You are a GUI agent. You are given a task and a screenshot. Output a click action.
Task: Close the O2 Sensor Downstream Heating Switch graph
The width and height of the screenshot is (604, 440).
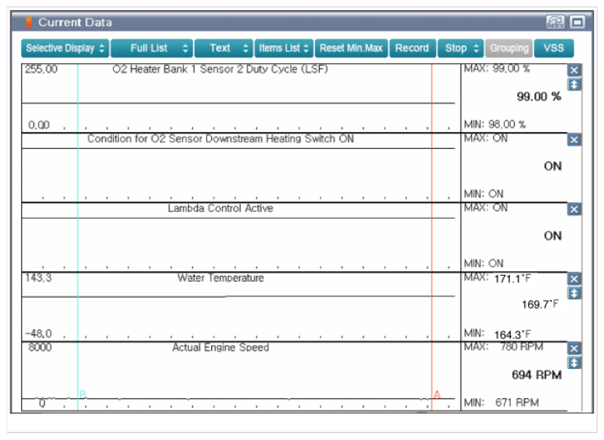tap(574, 139)
